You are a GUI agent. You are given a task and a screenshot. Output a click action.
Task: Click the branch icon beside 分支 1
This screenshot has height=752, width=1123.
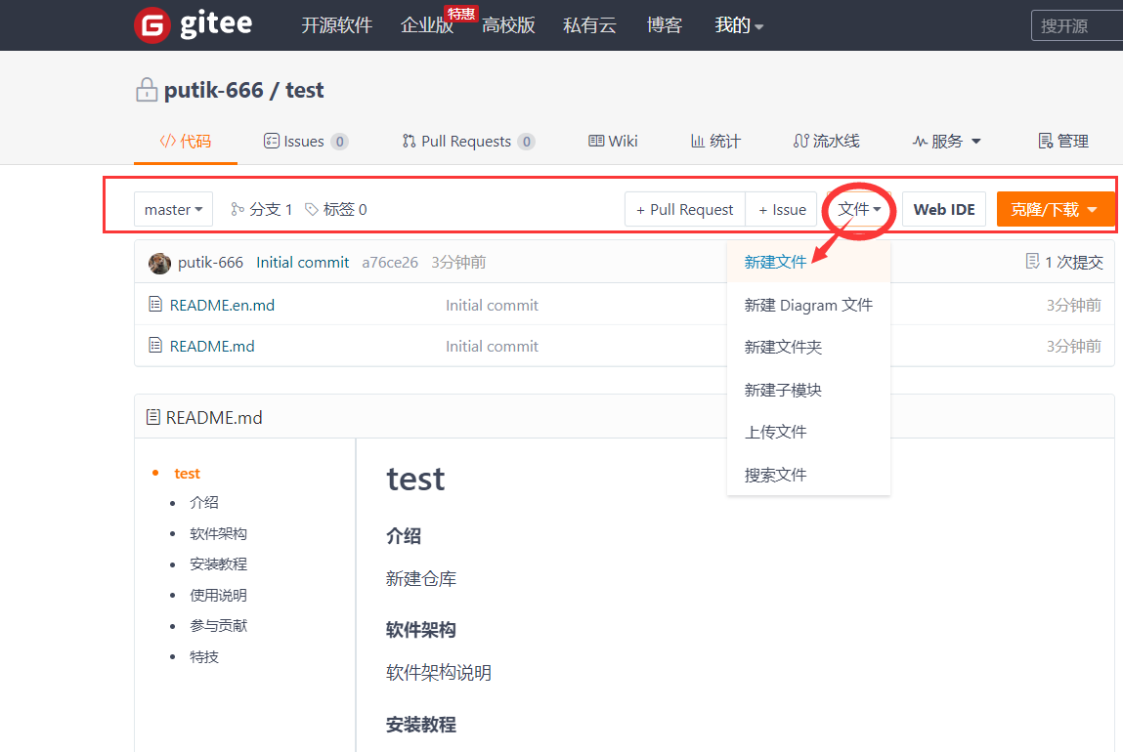coord(238,209)
